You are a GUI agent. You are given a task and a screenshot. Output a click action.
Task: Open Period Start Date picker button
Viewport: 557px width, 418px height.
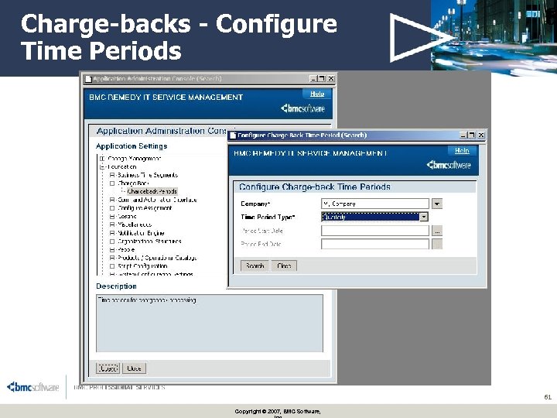coord(437,231)
